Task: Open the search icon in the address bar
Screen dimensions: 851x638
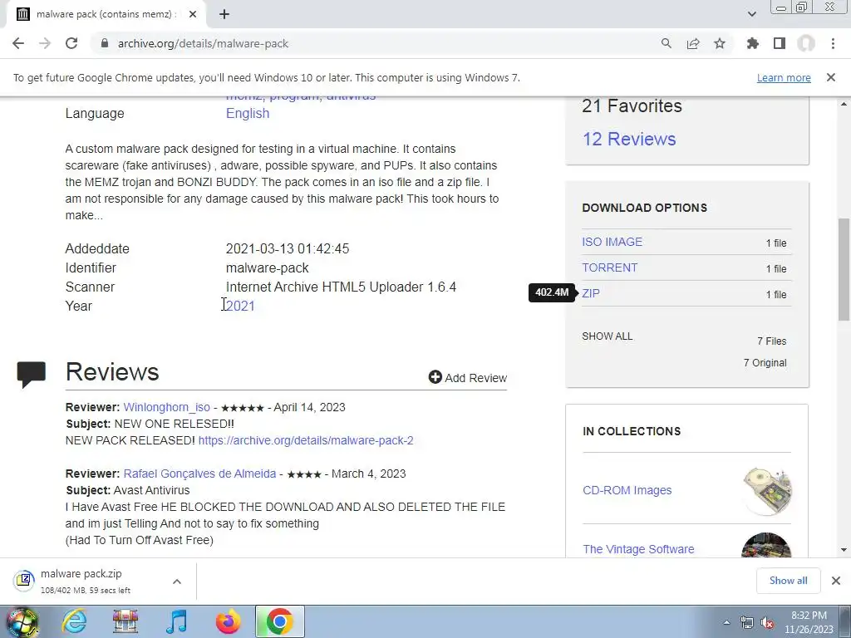Action: 666,43
